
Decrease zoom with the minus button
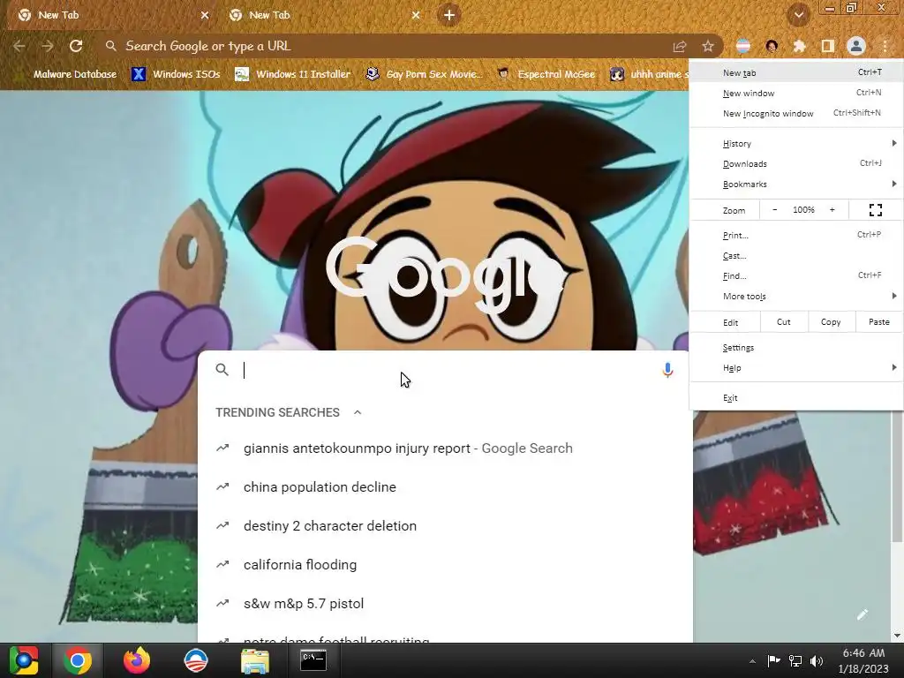pyautogui.click(x=775, y=210)
